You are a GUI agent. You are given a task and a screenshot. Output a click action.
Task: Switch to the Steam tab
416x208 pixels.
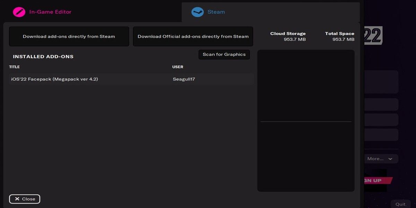tap(270, 12)
